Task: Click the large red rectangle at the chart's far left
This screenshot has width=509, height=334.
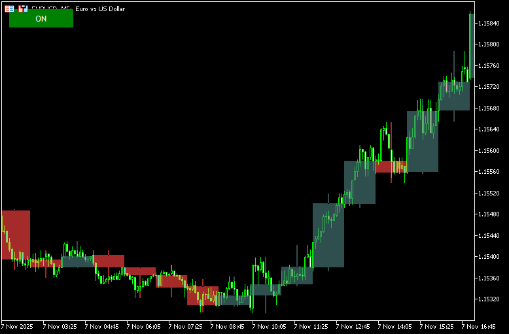Action: 16,235
